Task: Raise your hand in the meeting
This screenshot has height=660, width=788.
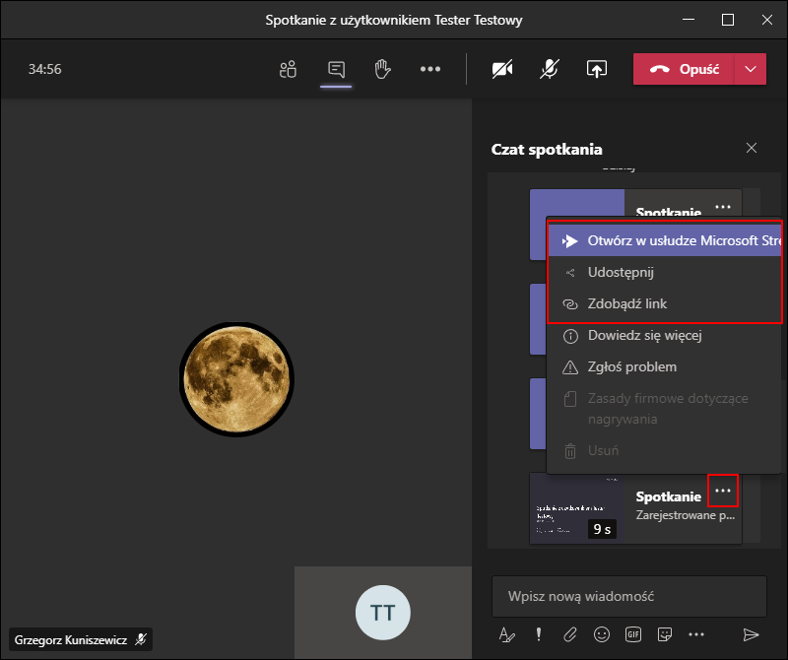Action: coord(382,69)
